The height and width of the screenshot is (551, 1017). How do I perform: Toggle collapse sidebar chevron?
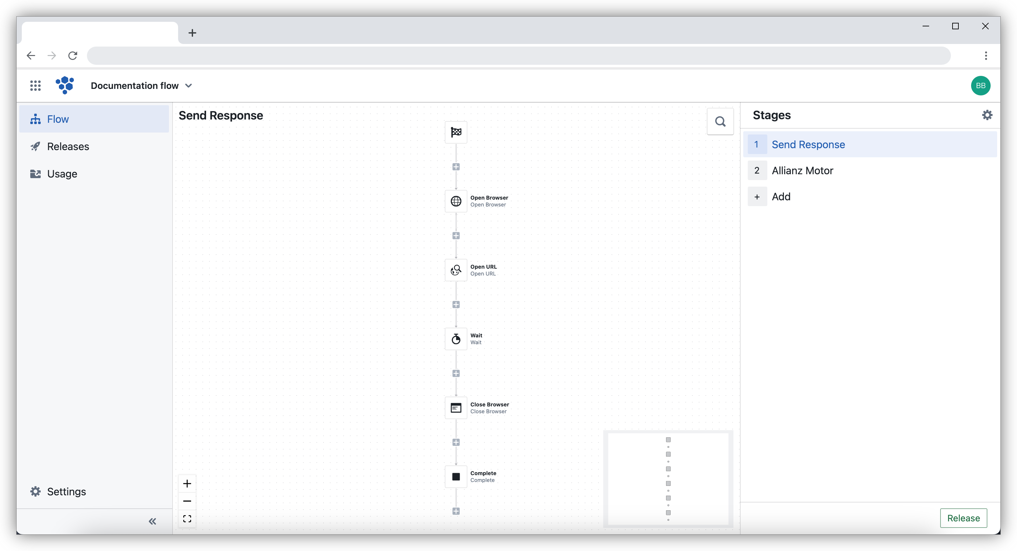click(153, 521)
